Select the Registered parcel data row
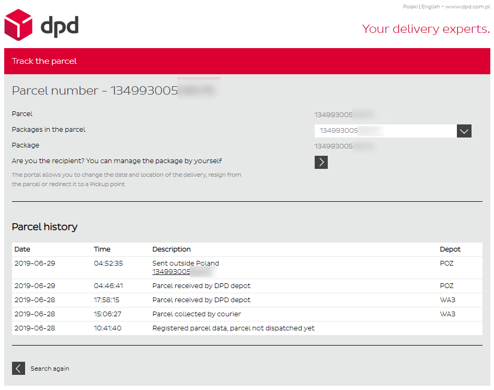Image resolution: width=494 pixels, height=390 pixels. [x=233, y=328]
